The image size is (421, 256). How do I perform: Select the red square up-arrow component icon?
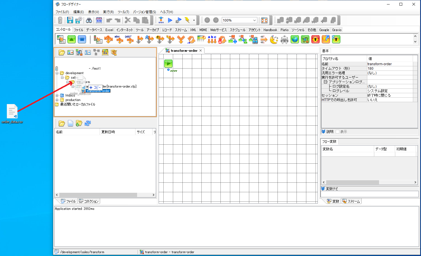316,39
